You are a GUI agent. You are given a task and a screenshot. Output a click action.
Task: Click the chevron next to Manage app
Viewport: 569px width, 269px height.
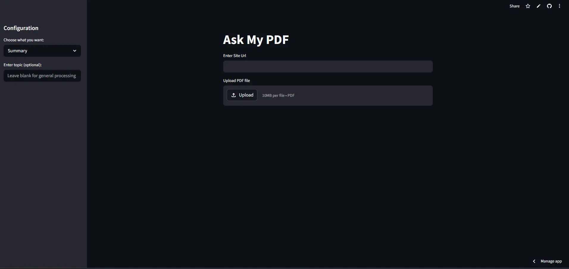[x=534, y=261]
